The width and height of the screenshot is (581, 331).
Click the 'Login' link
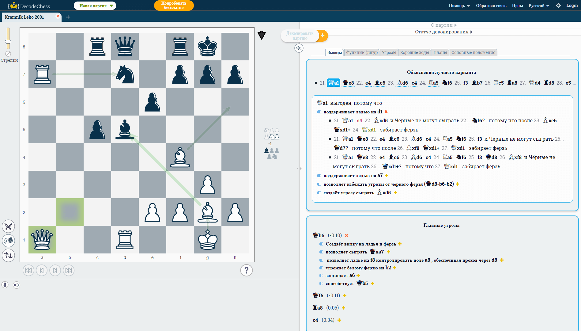pyautogui.click(x=572, y=6)
